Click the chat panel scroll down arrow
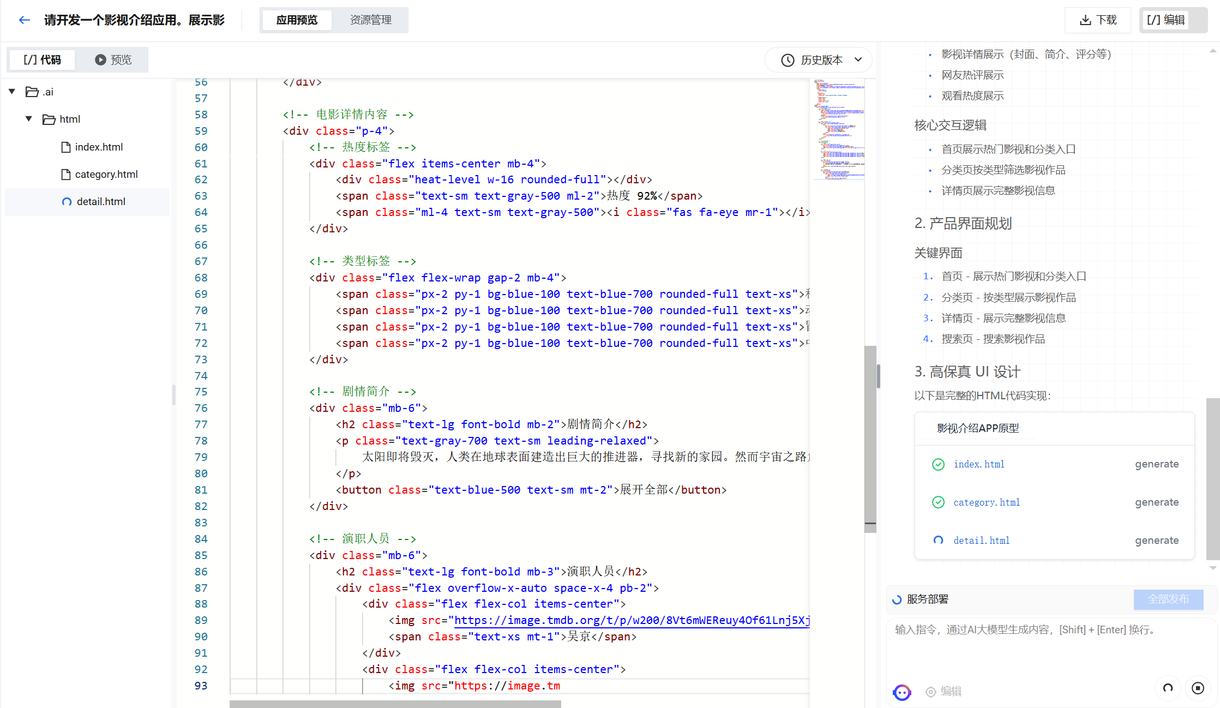This screenshot has width=1220, height=708. click(x=1213, y=568)
